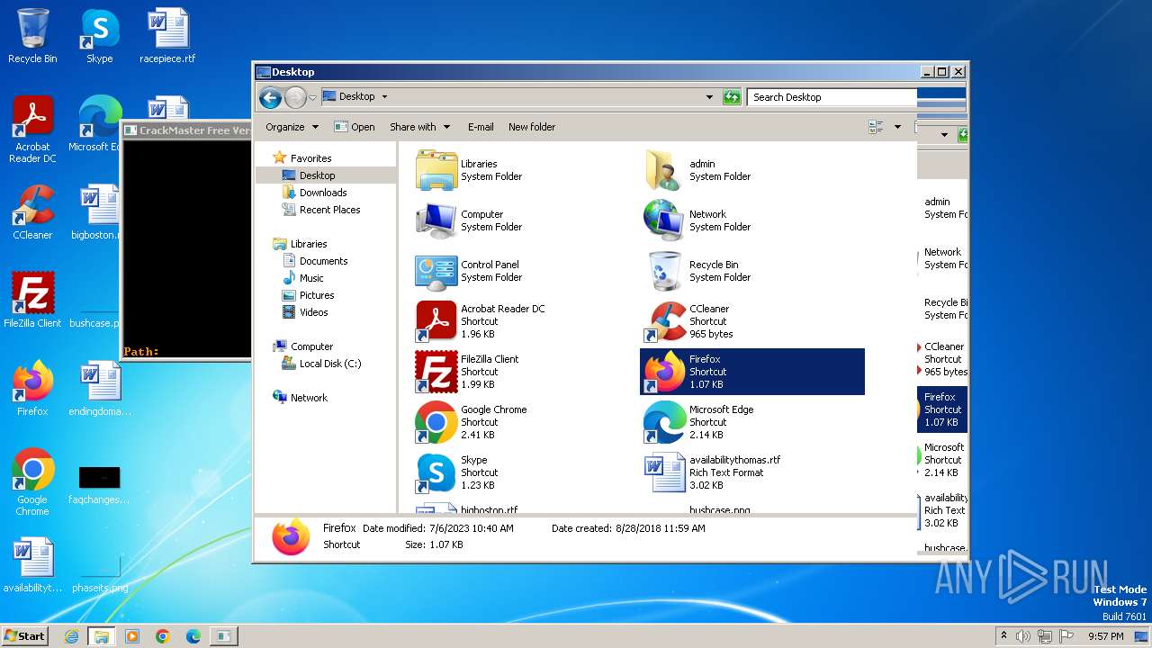Click the Explorer Back navigation button
Screen dimensions: 1152x648
coord(270,97)
